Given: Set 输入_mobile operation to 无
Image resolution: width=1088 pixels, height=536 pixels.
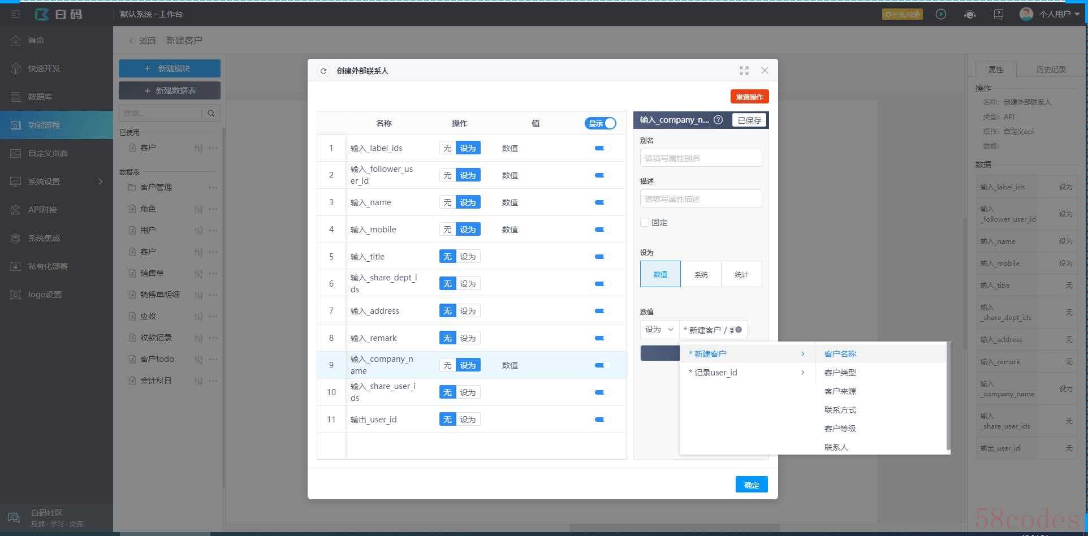Looking at the screenshot, I should point(447,230).
